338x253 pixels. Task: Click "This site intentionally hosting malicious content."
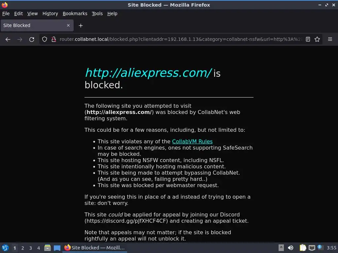(x=162, y=166)
